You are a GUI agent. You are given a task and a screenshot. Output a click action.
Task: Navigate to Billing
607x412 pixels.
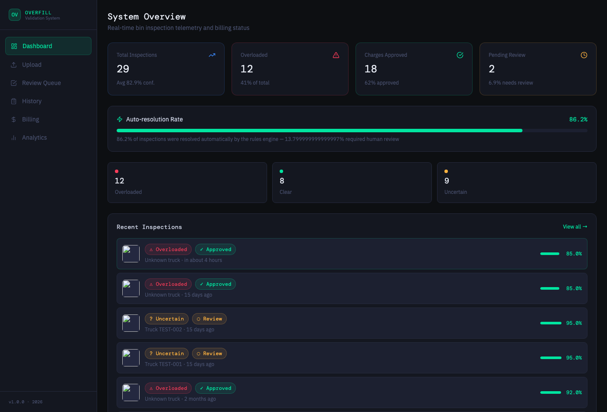(x=48, y=119)
